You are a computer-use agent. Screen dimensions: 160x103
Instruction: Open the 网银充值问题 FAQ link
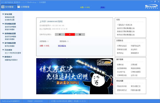click(136, 90)
